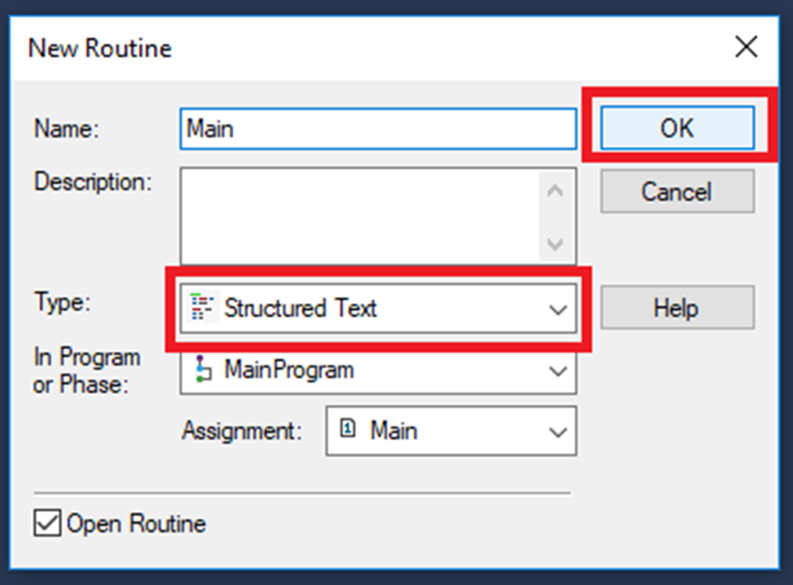Click the Description box scroll down arrow

pyautogui.click(x=556, y=243)
